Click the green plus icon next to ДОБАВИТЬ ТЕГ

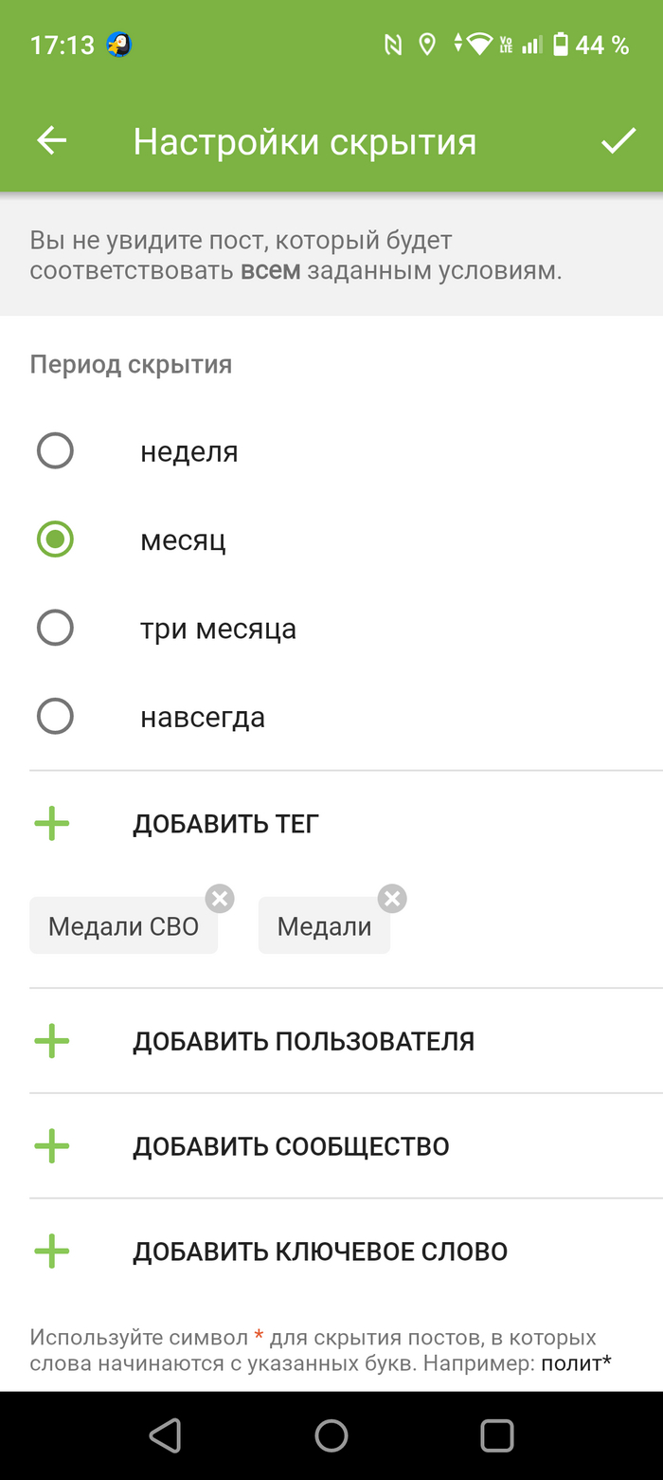tap(51, 822)
